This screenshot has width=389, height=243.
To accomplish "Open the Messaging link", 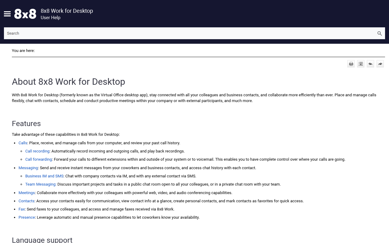I will (28, 168).
